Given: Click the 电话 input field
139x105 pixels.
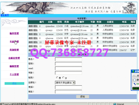Looking at the screenshot, I should [x=68, y=87].
